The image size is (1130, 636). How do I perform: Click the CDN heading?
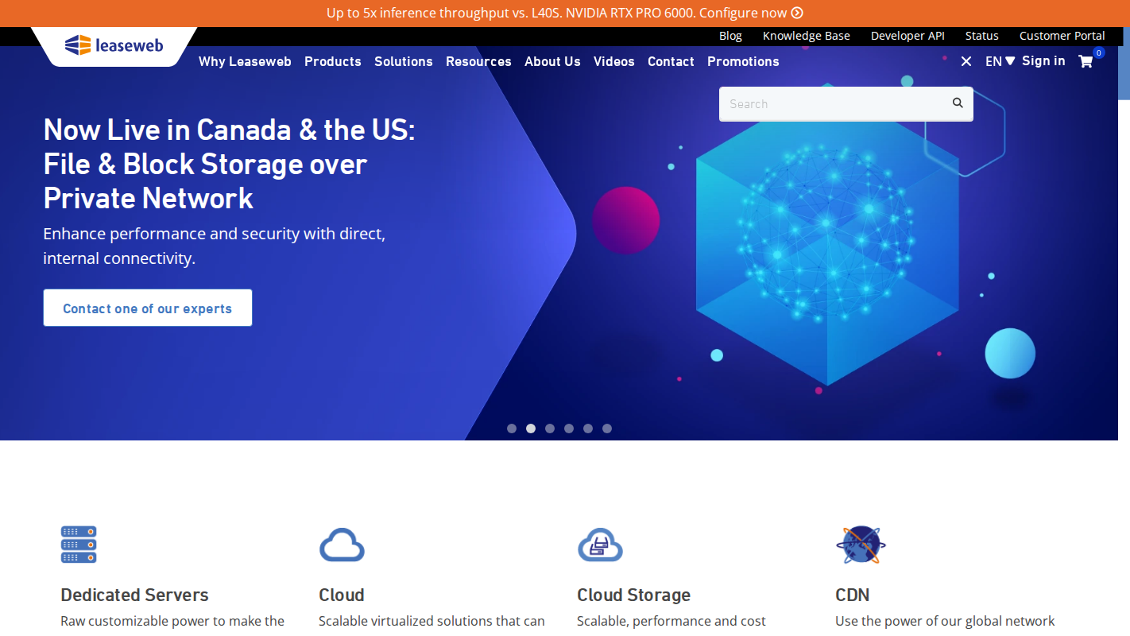(853, 595)
